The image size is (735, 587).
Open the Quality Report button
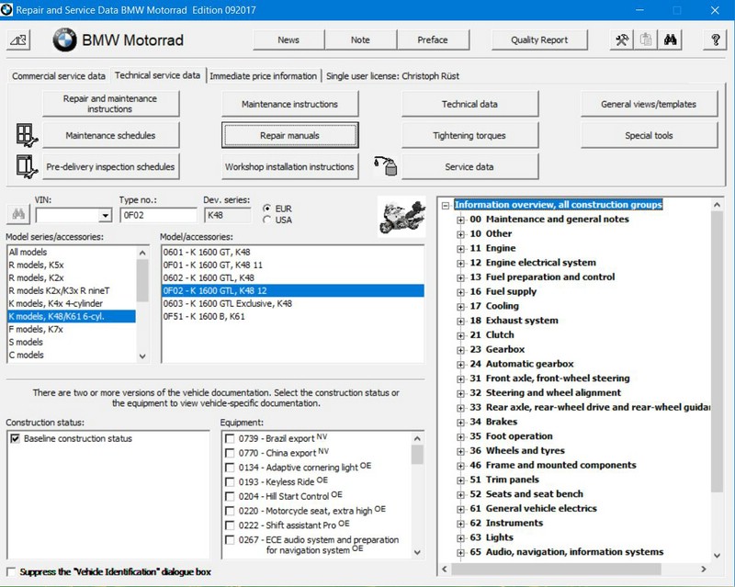[x=539, y=40]
